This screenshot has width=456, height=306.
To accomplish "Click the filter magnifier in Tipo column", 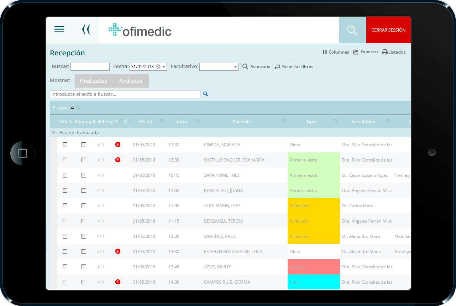I will (335, 121).
